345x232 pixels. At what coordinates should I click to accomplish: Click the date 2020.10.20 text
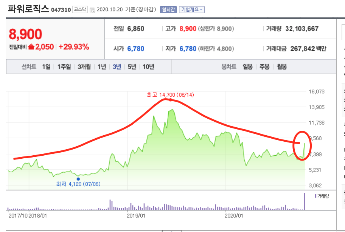[x=110, y=10]
